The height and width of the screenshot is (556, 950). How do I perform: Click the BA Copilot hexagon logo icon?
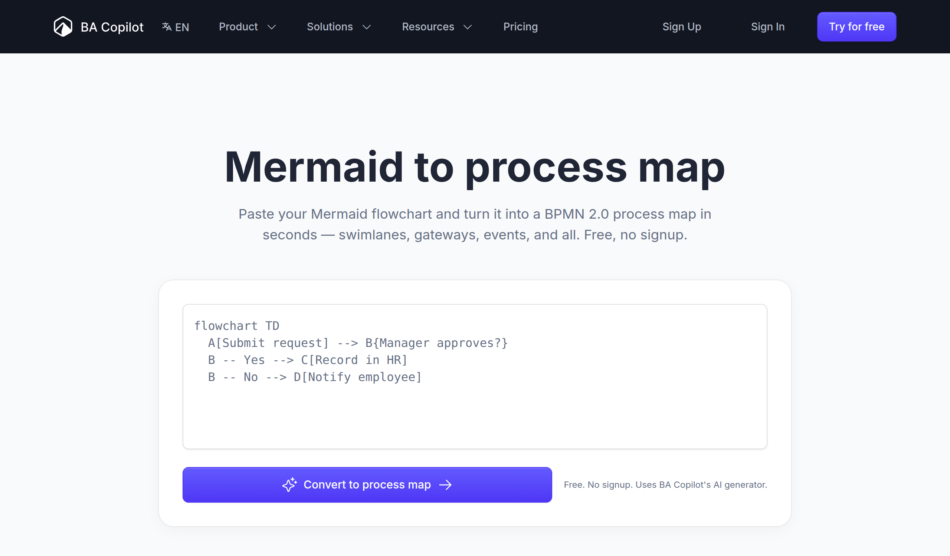(x=63, y=27)
